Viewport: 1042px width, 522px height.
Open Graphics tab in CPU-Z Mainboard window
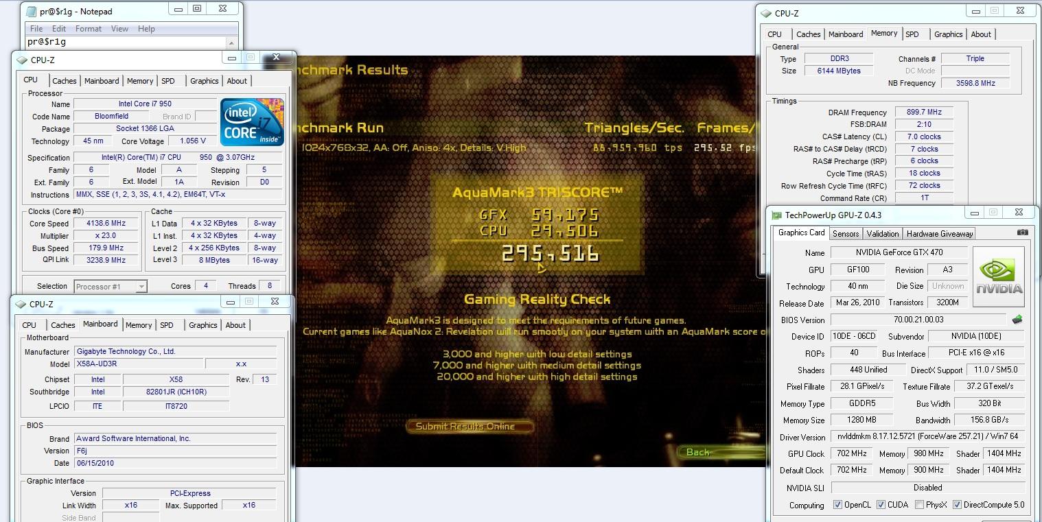point(203,325)
